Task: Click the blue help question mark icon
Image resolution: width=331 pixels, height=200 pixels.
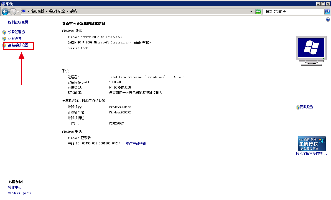Action: pyautogui.click(x=328, y=19)
